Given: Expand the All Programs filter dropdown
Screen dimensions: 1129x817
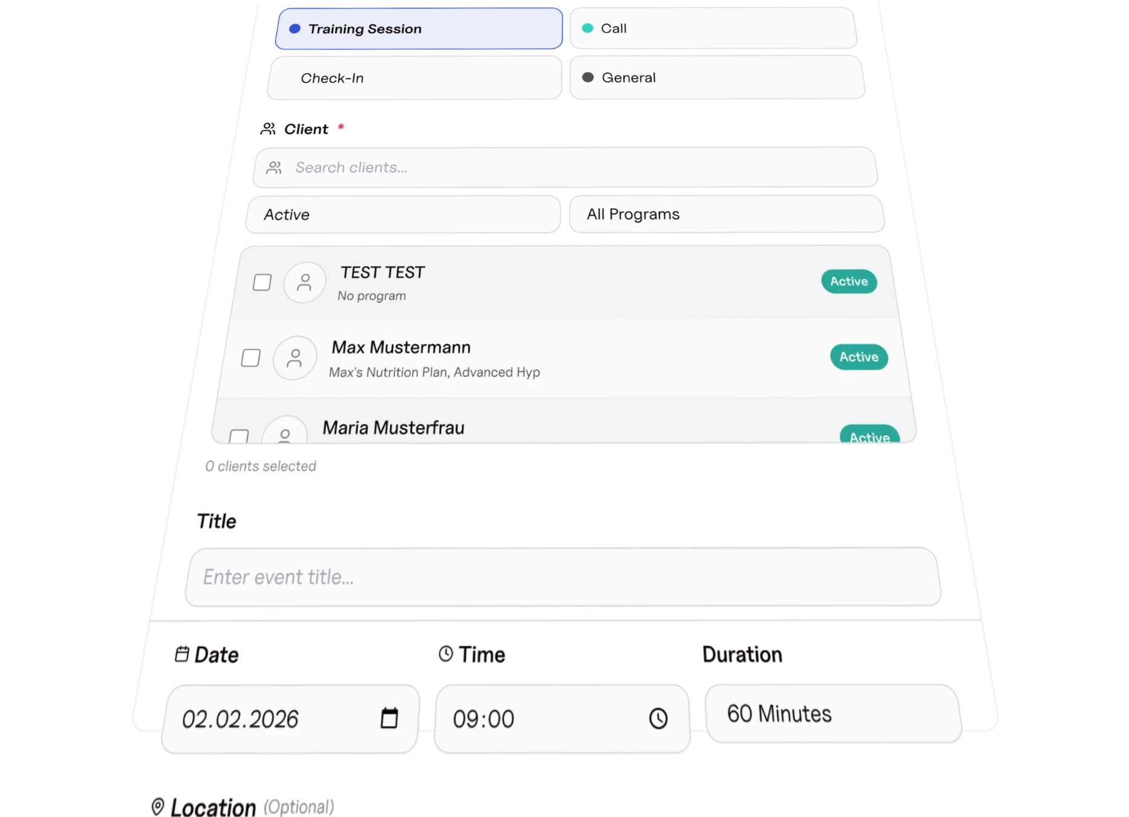Looking at the screenshot, I should [x=726, y=214].
